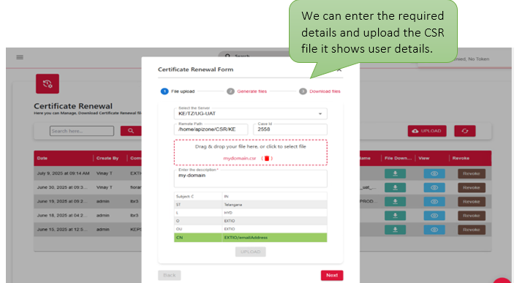517x283 pixels.
Task: Click the grey UPLOAD button in form
Action: click(251, 252)
